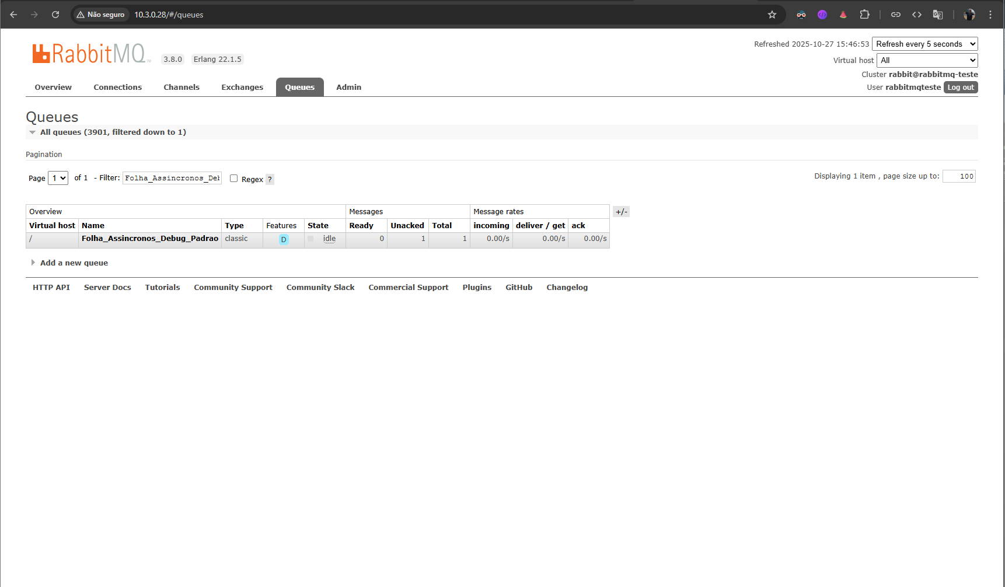Viewport: 1005px width, 587px height.
Task: Sort by the deliver / get column header
Action: click(540, 226)
